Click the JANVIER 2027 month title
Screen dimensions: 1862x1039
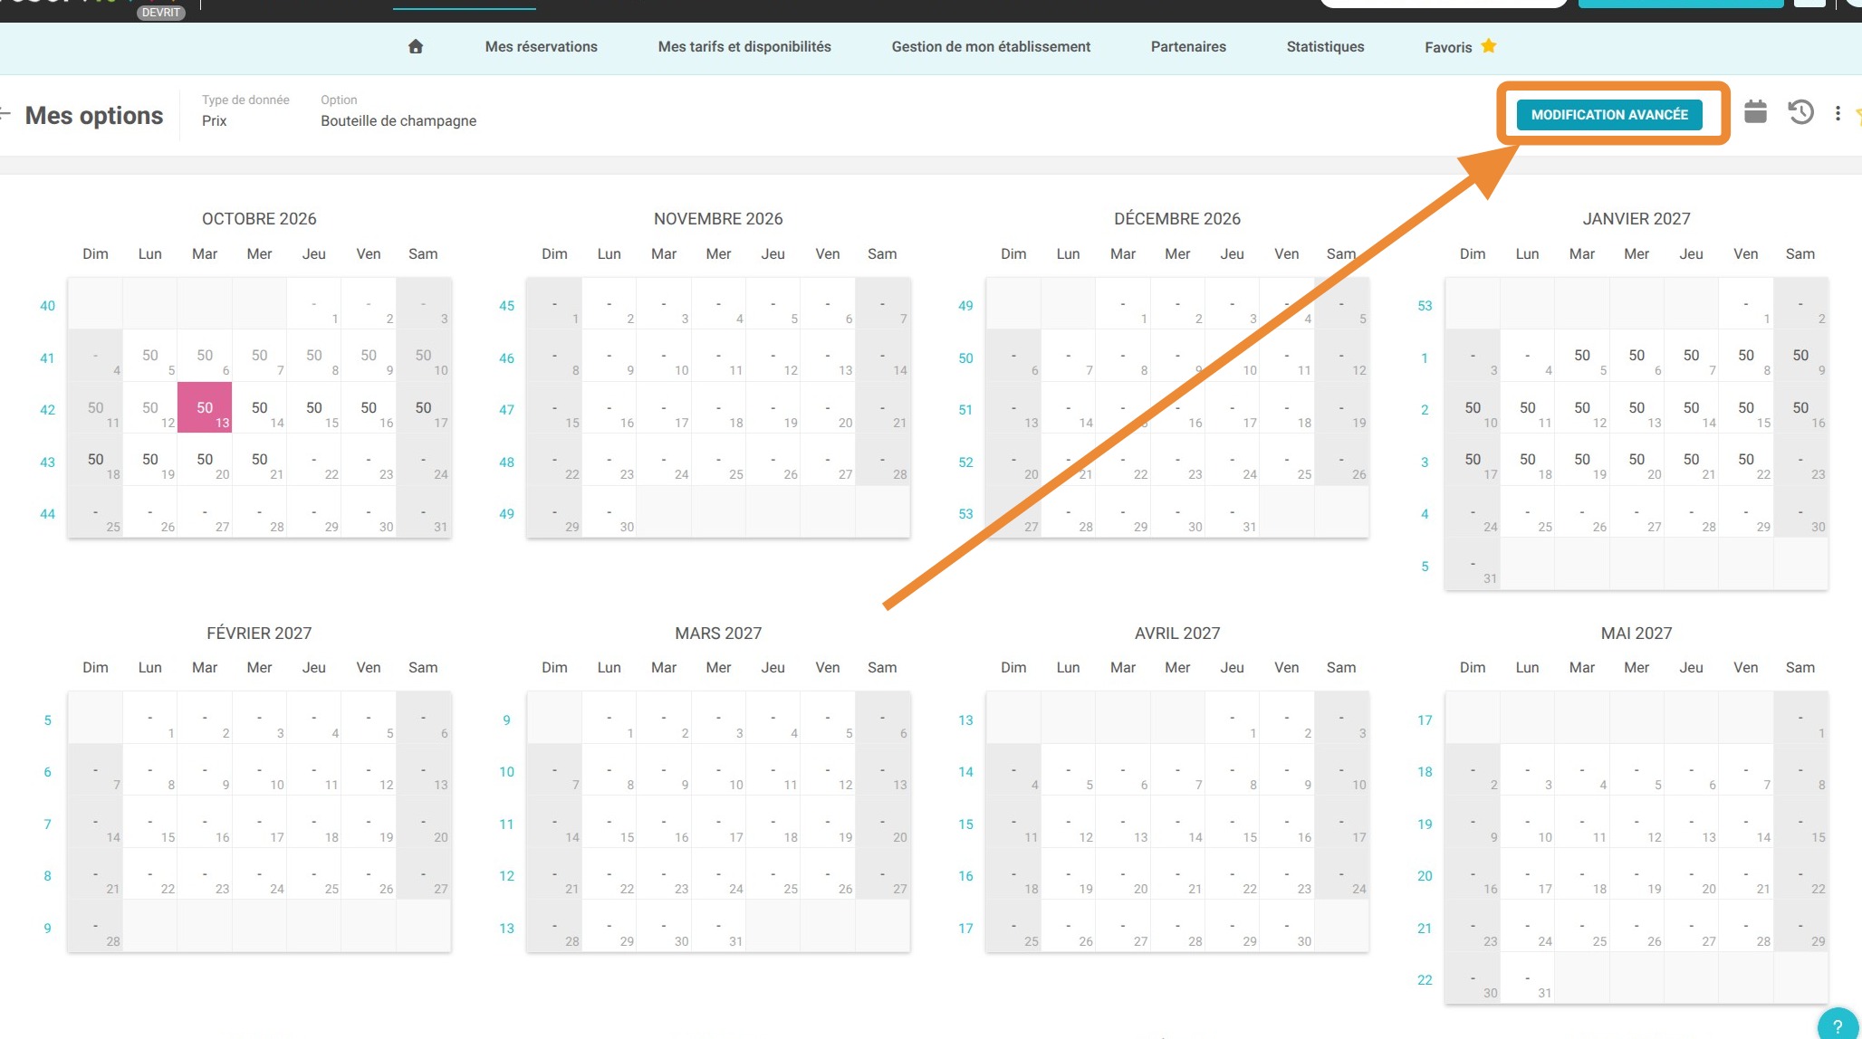click(1636, 219)
